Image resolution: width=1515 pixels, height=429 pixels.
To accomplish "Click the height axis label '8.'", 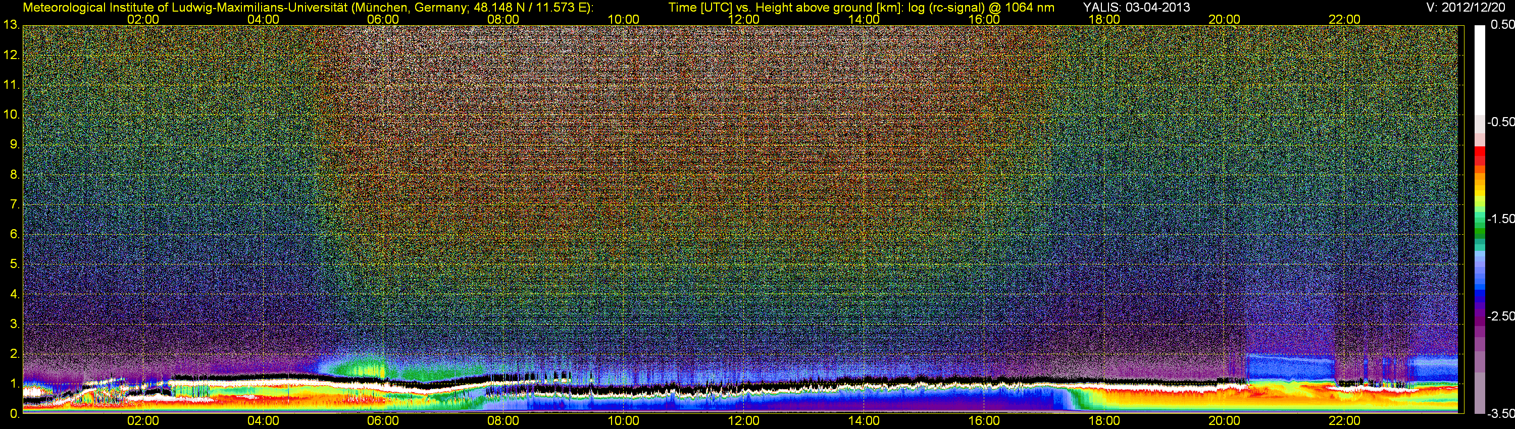I will pos(14,175).
